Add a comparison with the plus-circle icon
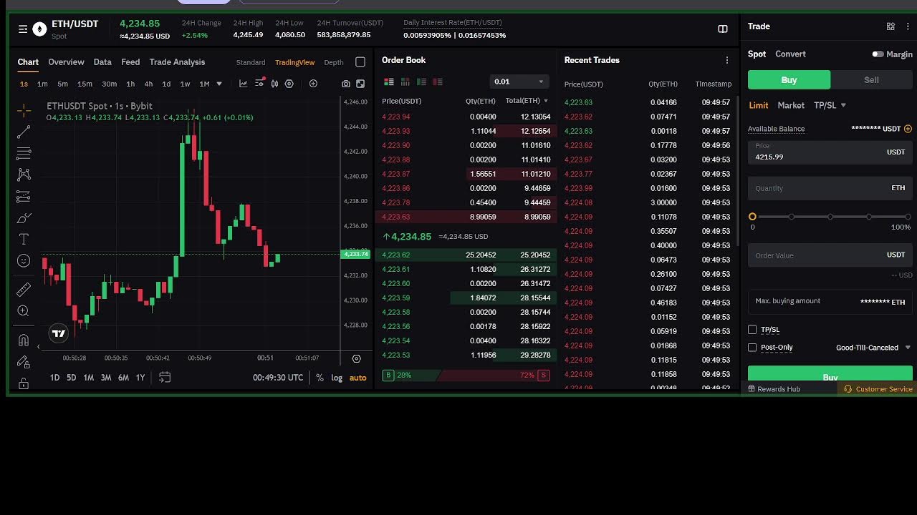The image size is (917, 515). coord(313,84)
